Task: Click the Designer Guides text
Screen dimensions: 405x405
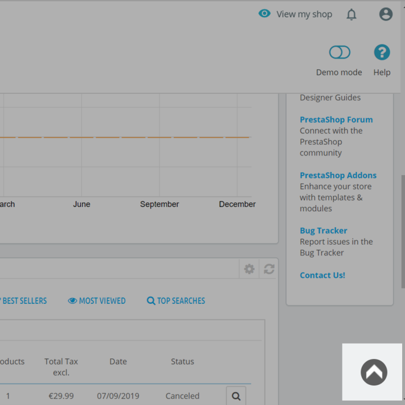Action: click(330, 98)
